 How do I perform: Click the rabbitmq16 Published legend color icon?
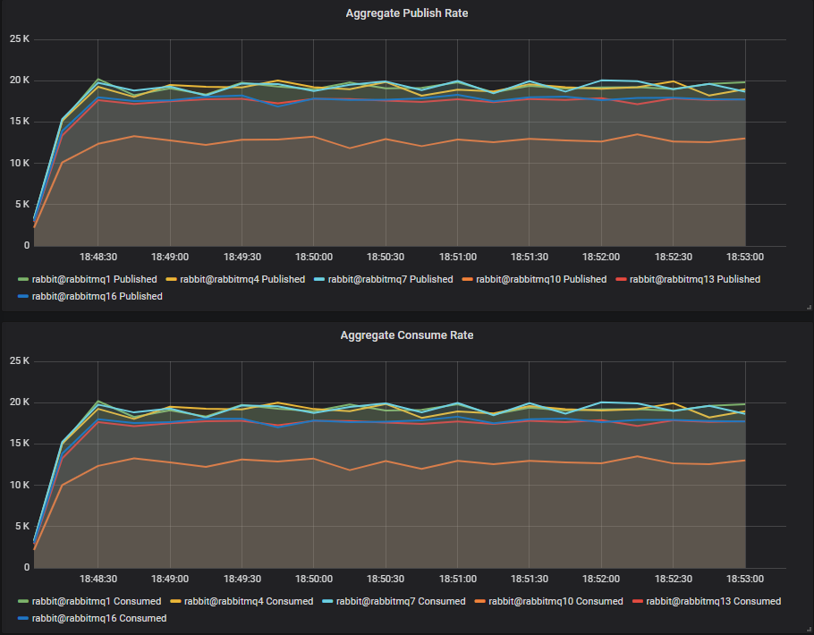pyautogui.click(x=22, y=296)
